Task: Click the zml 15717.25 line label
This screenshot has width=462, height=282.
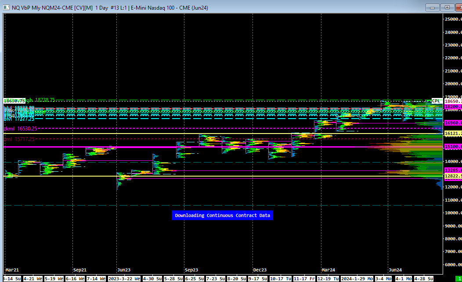Action: coord(19,139)
